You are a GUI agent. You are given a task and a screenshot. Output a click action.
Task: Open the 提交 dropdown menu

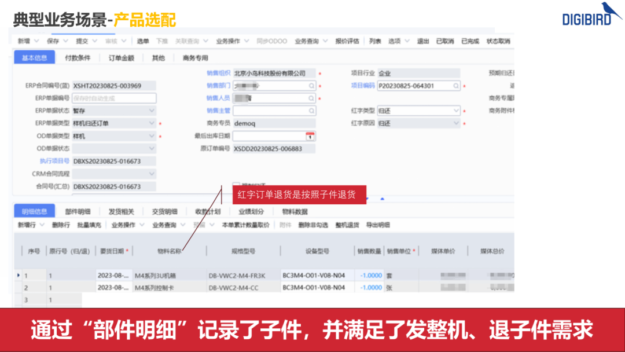(94, 41)
